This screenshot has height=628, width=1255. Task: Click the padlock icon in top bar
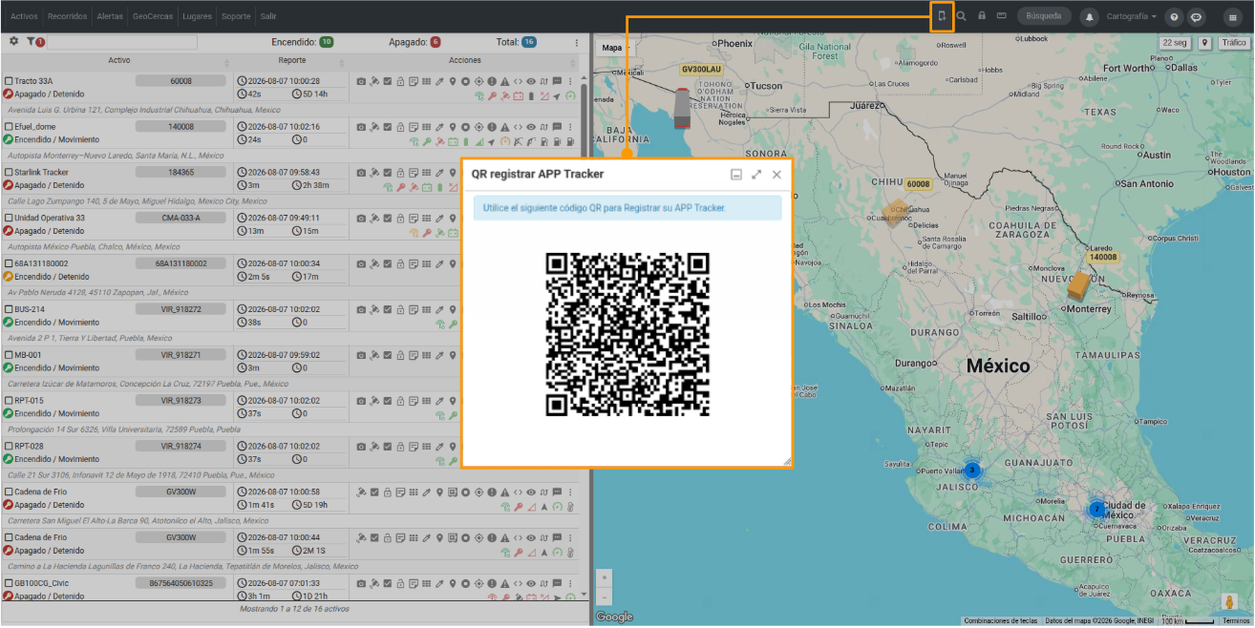coord(982,16)
